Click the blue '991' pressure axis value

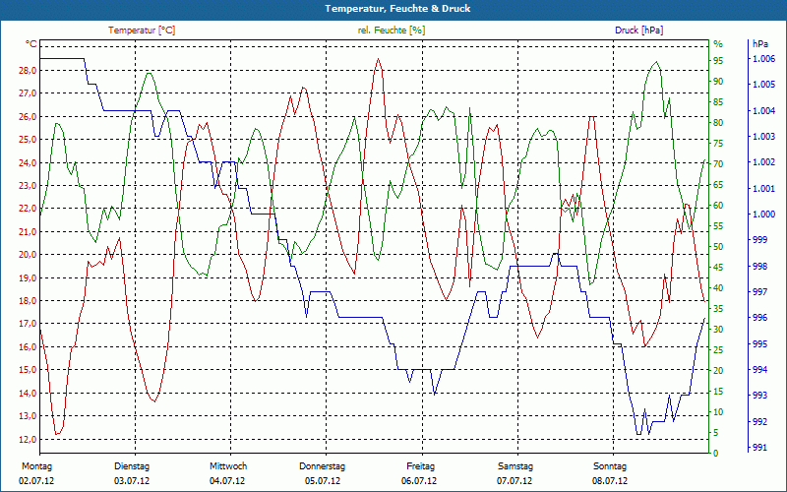point(759,448)
